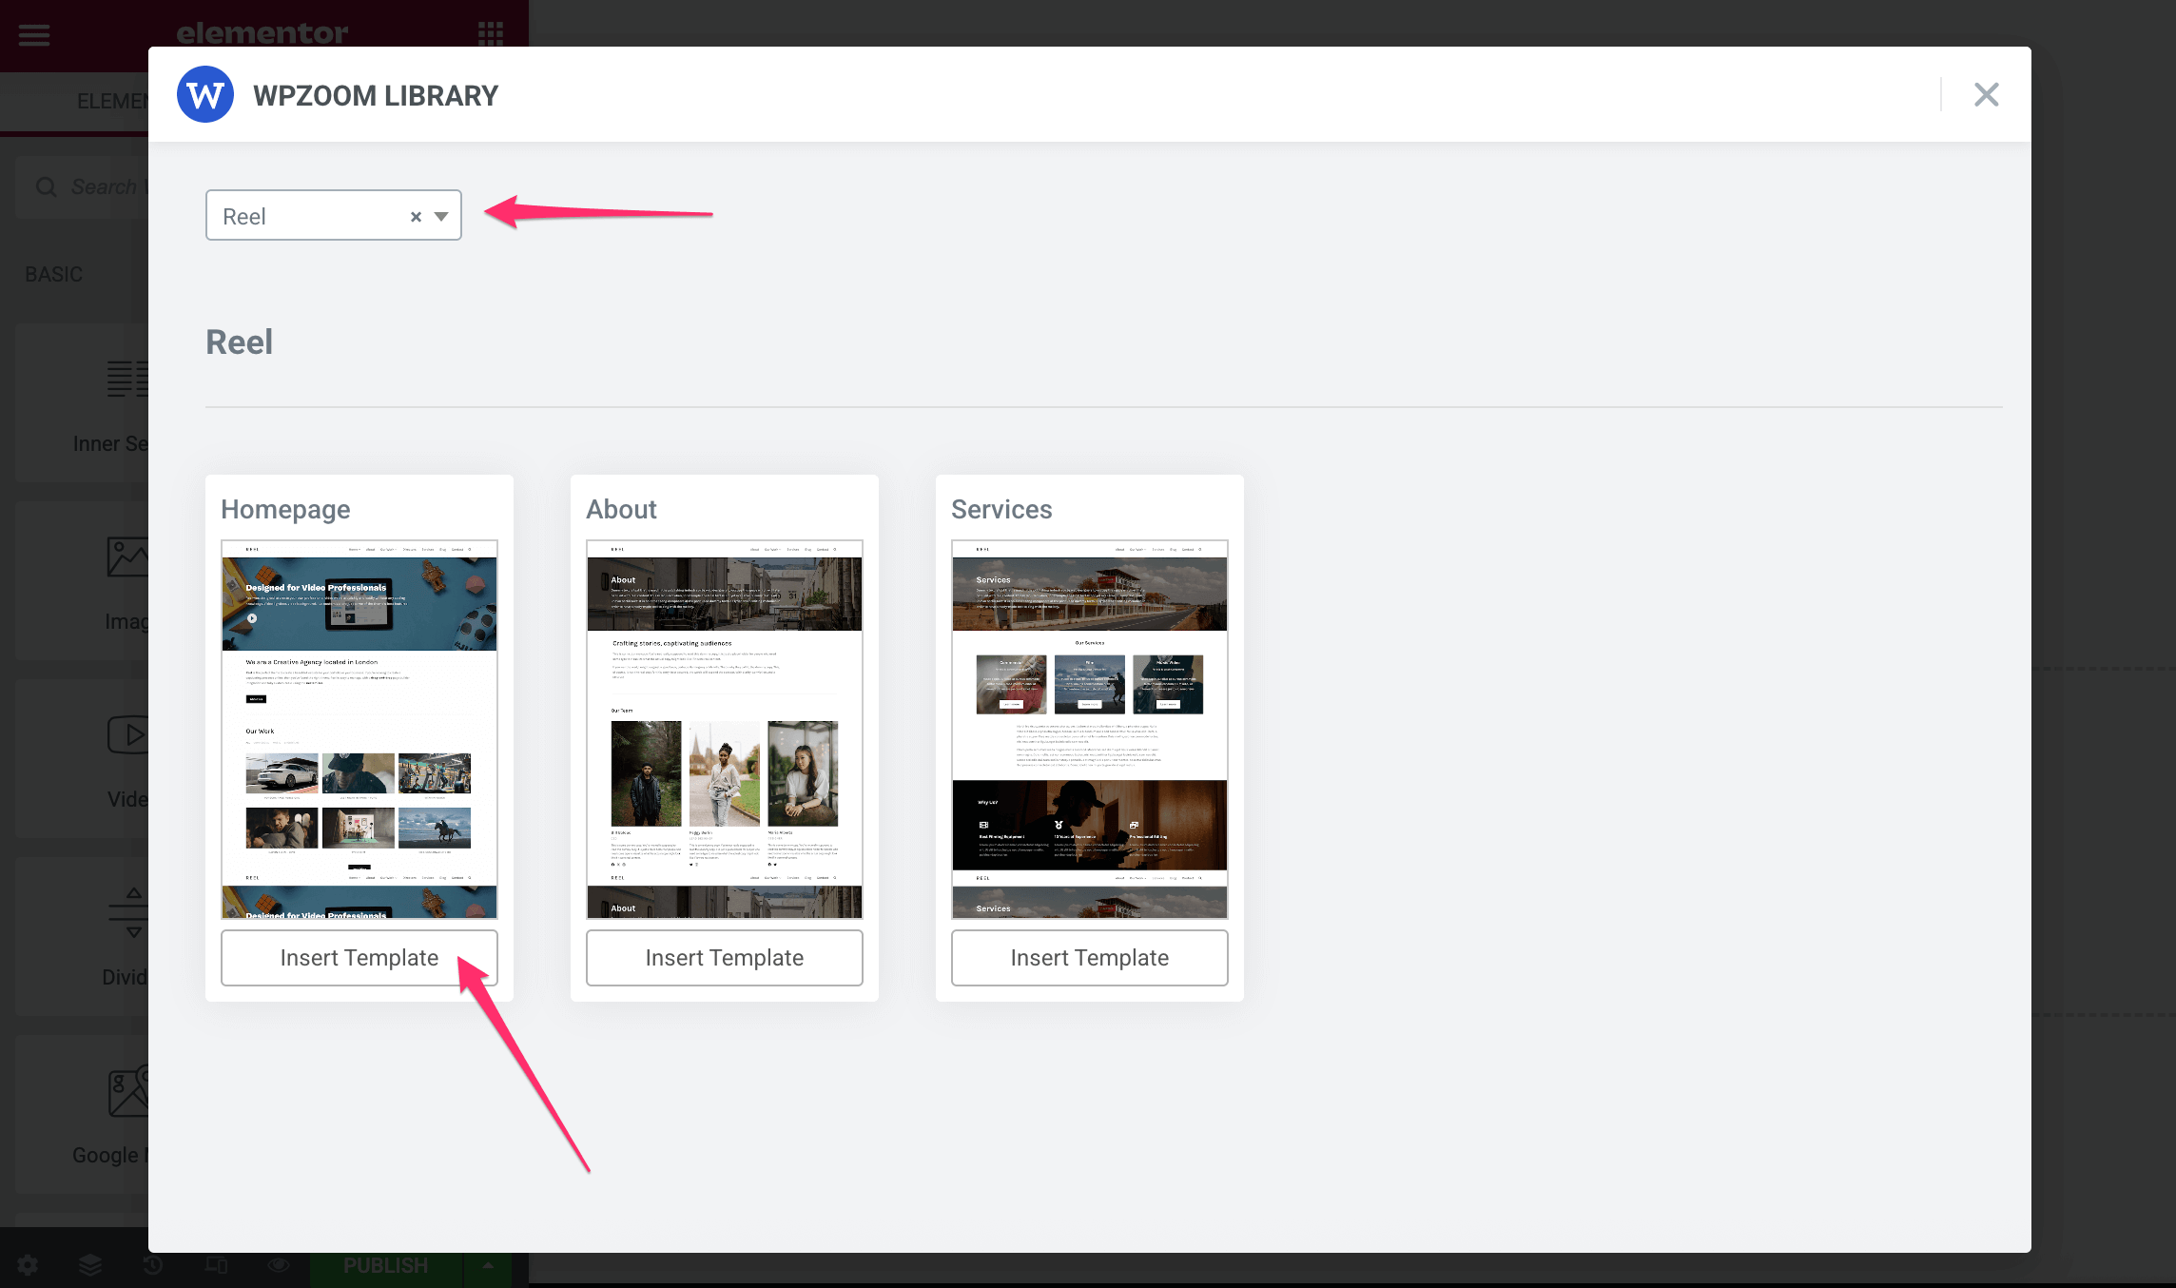
Task: Open the Elementor hamburger menu
Action: [x=34, y=35]
